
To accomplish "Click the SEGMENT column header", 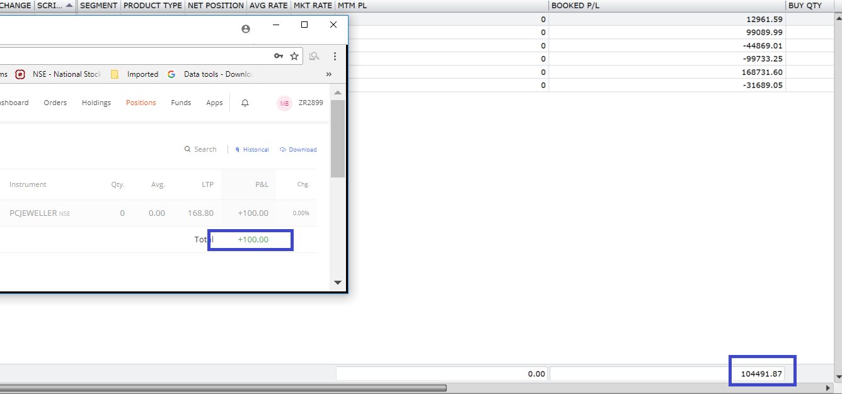I will tap(98, 5).
